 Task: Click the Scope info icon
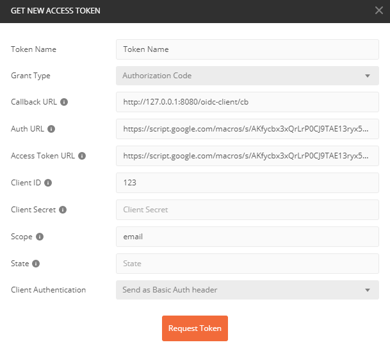pyautogui.click(x=40, y=237)
